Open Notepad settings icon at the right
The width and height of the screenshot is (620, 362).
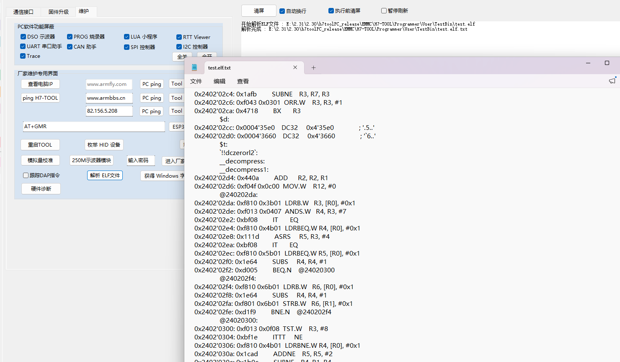(612, 80)
